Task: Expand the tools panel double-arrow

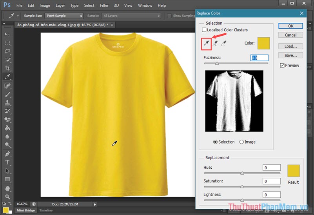Action: click(x=4, y=24)
